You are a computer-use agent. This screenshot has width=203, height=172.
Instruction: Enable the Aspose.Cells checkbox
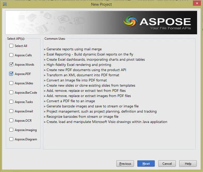pos(11,55)
